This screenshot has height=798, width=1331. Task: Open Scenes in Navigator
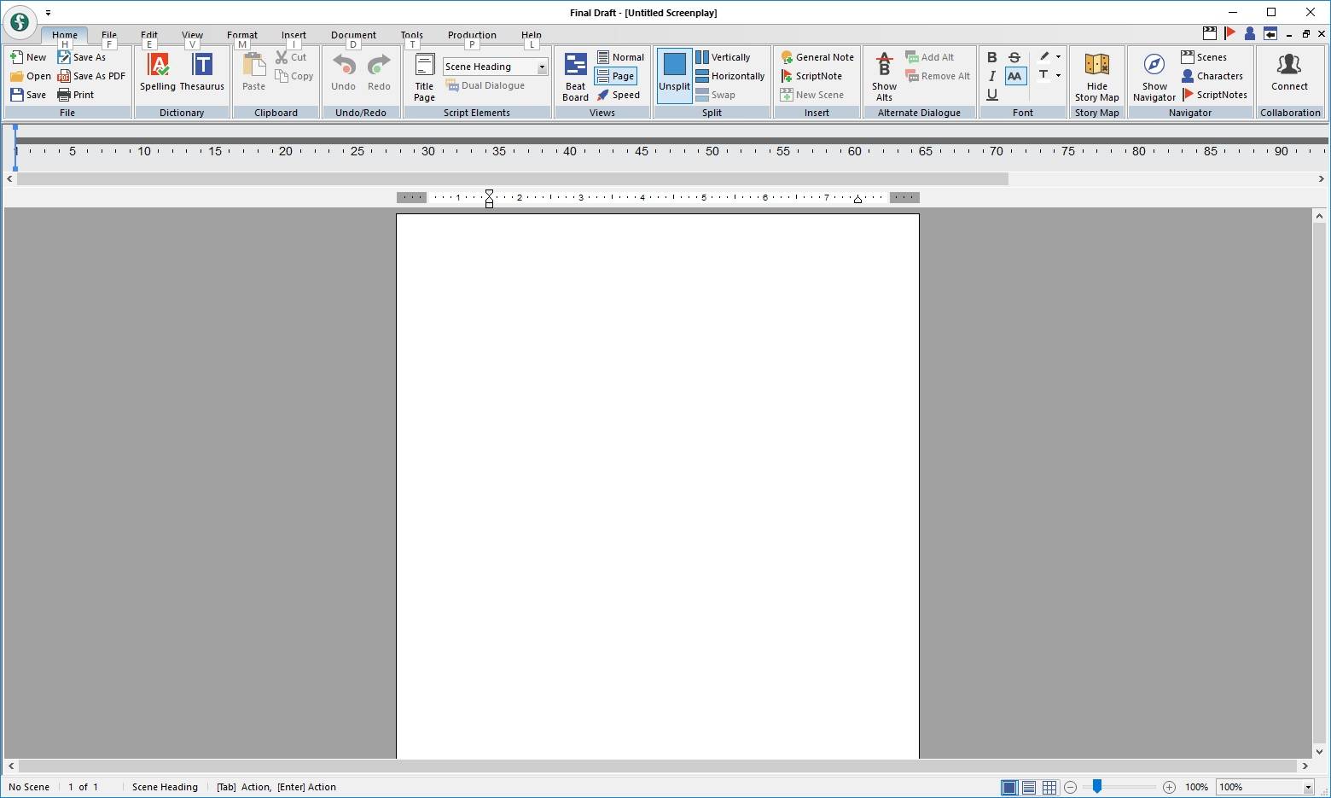point(1204,57)
